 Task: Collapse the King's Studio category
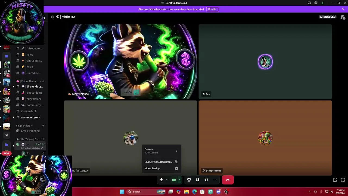pos(24,126)
